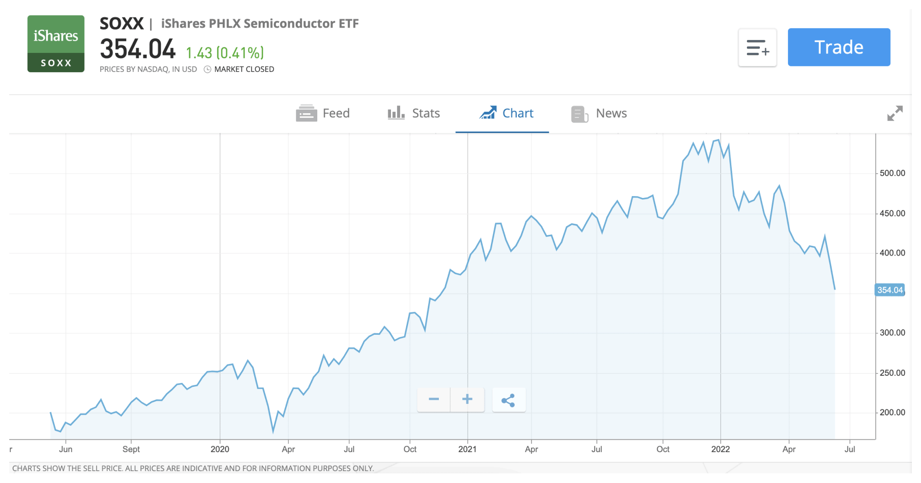Click the Jun label on time axis

65,449
